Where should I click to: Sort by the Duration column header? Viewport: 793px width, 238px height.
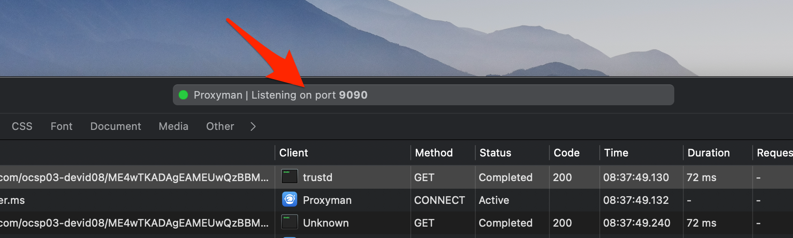(708, 153)
